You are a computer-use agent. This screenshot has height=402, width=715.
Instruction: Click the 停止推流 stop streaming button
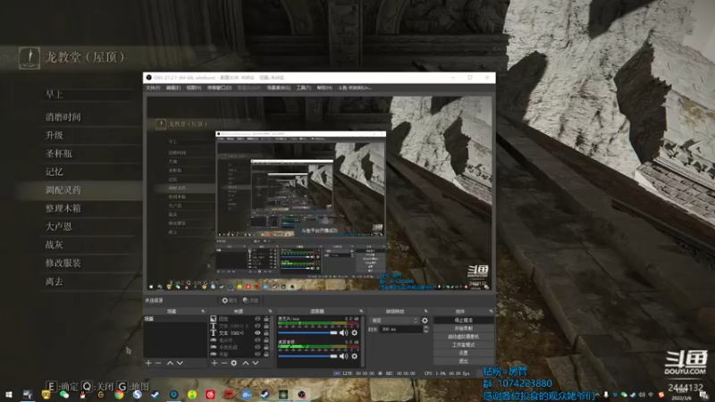click(463, 321)
